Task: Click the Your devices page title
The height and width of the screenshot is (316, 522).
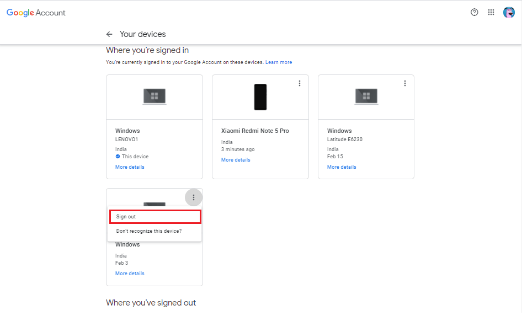Action: click(x=142, y=34)
